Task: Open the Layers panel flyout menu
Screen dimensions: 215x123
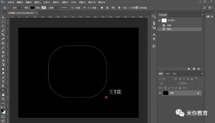Action: (203, 74)
